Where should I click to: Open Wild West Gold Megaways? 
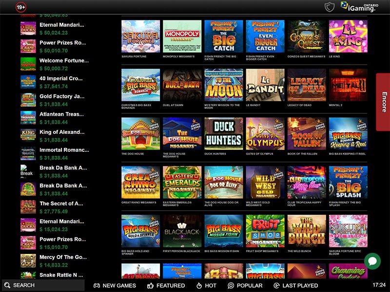point(265,182)
